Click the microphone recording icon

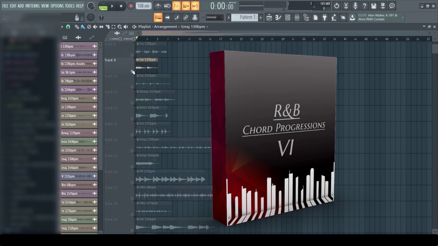click(355, 6)
